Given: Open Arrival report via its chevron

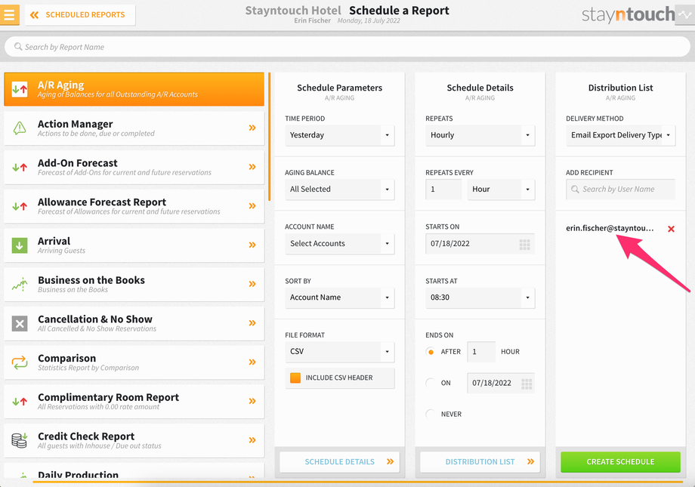Looking at the screenshot, I should (x=252, y=245).
